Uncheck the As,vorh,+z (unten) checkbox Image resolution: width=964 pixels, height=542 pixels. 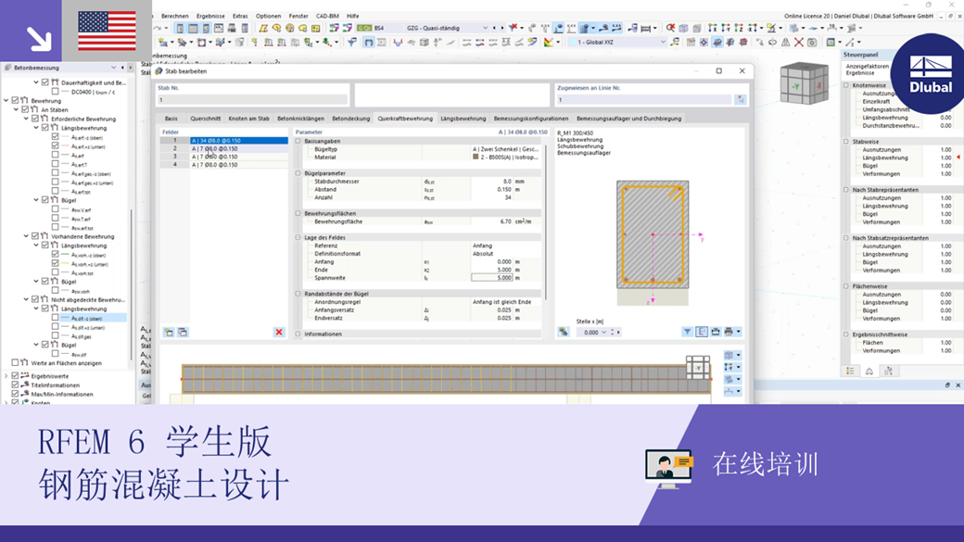click(x=56, y=264)
